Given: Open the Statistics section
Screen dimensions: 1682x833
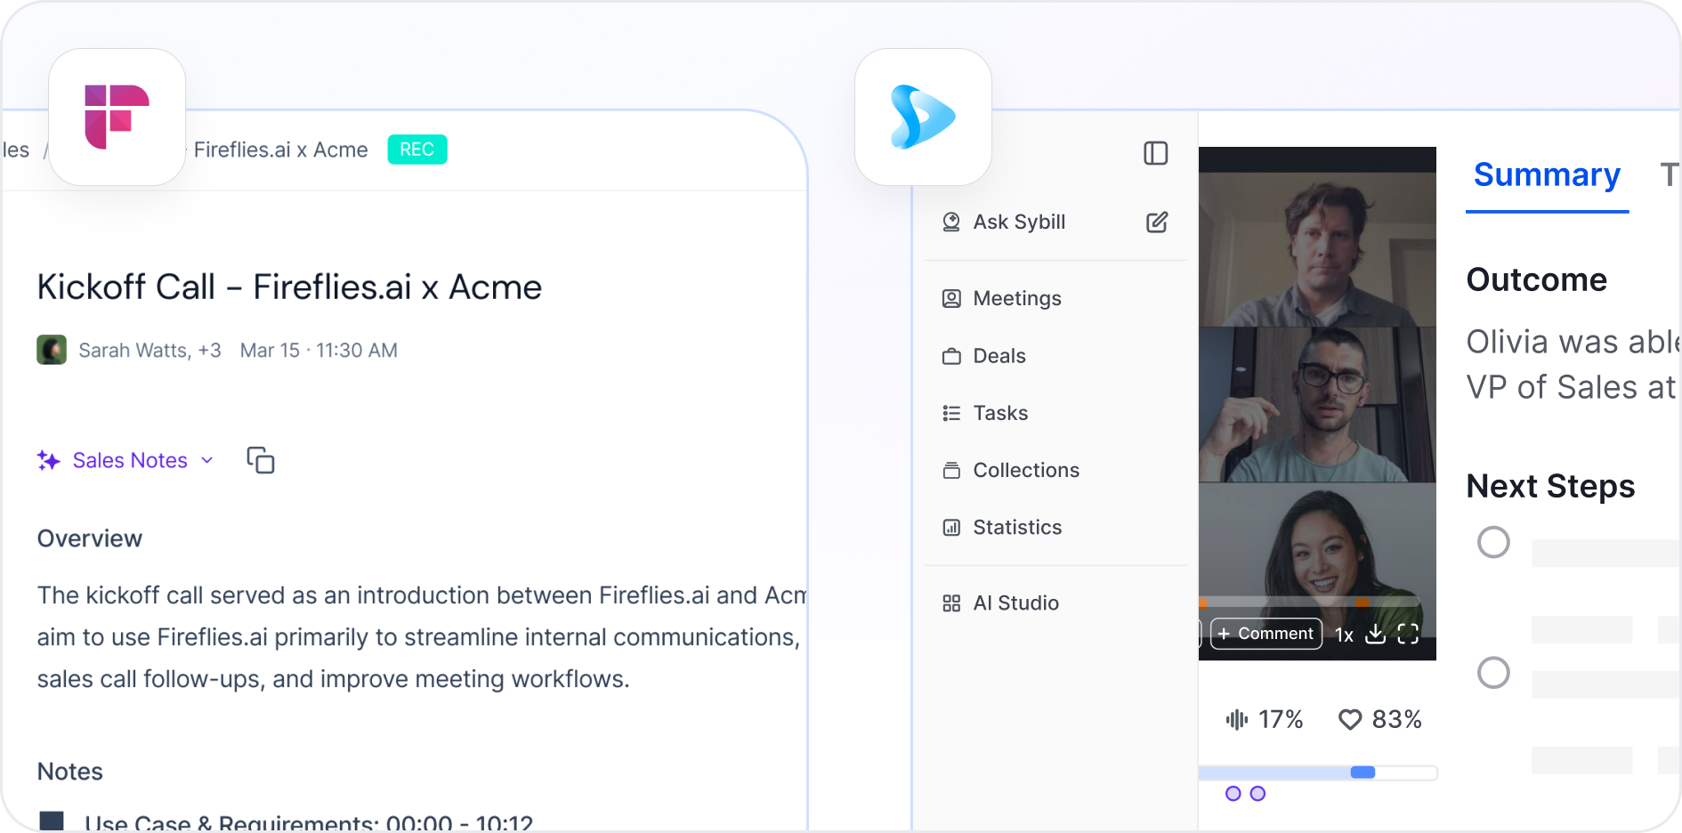Looking at the screenshot, I should click(1017, 527).
